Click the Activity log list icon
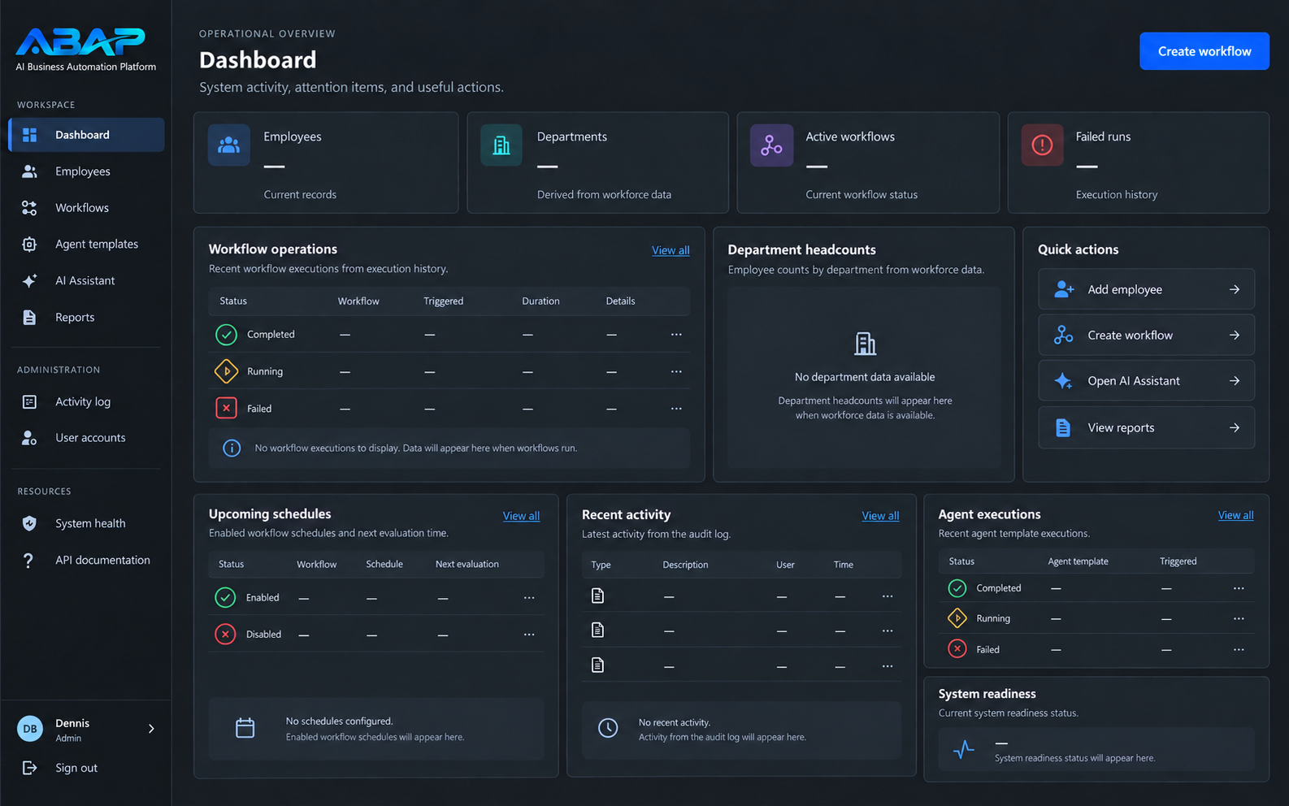1289x806 pixels. (x=29, y=401)
